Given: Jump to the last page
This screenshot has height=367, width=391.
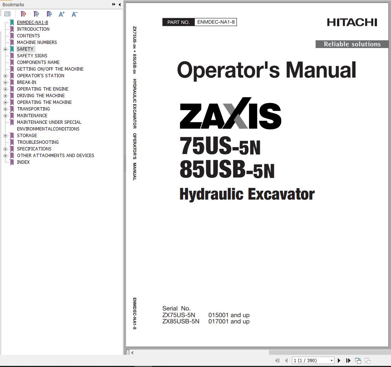Looking at the screenshot, I should pos(348,360).
